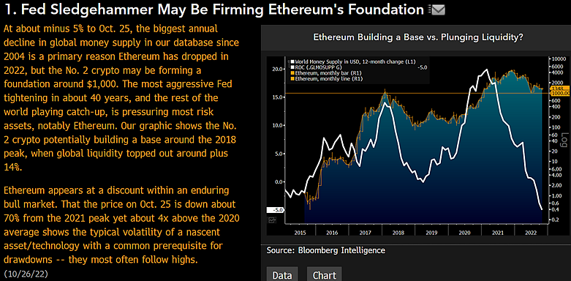Click the -5.0 value tag on left axis
Image resolution: width=571 pixels, height=281 pixels.
tap(276, 210)
